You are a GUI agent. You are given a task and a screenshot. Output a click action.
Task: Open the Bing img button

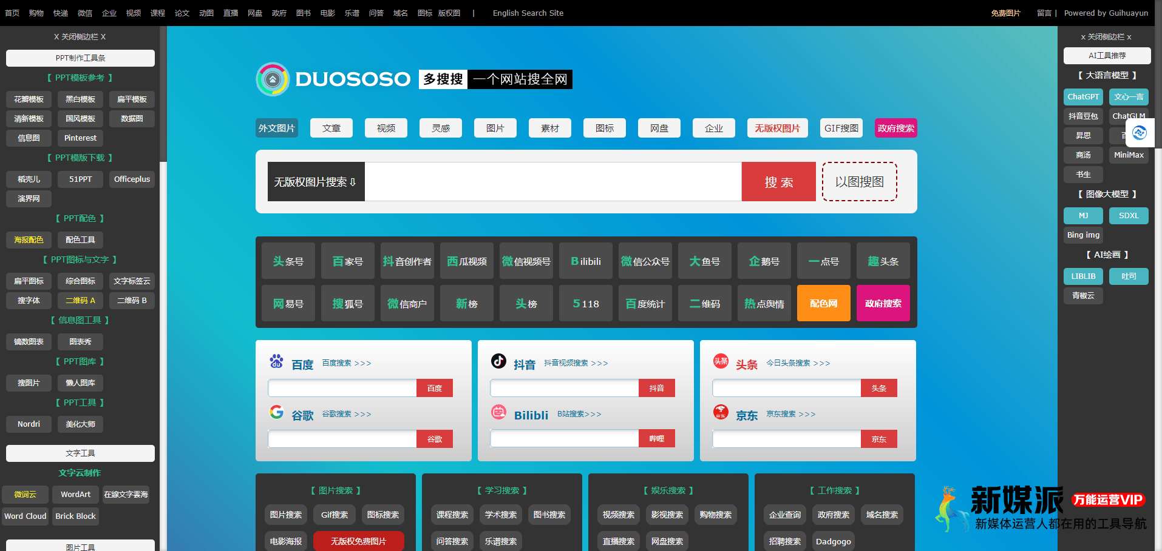point(1083,235)
